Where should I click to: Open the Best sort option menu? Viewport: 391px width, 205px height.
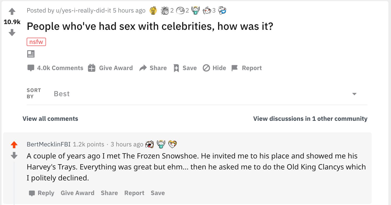point(62,94)
